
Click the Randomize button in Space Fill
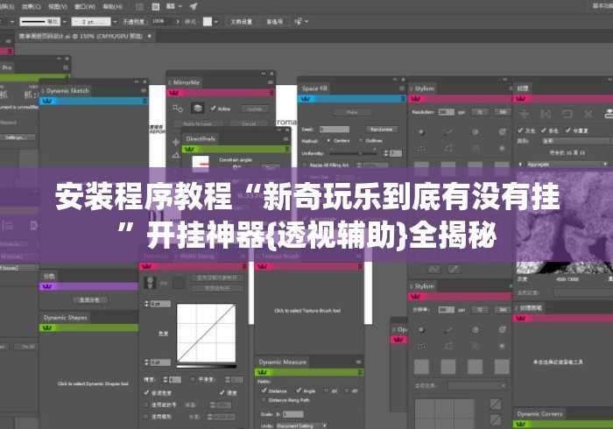click(382, 129)
